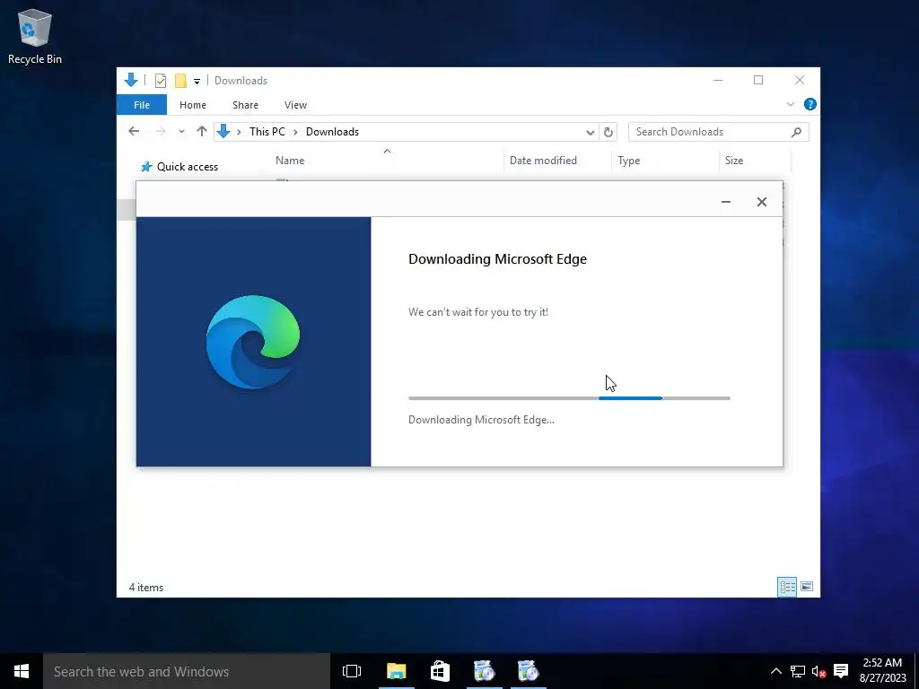Click the Search Downloads field
919x689 pixels.
pyautogui.click(x=719, y=132)
